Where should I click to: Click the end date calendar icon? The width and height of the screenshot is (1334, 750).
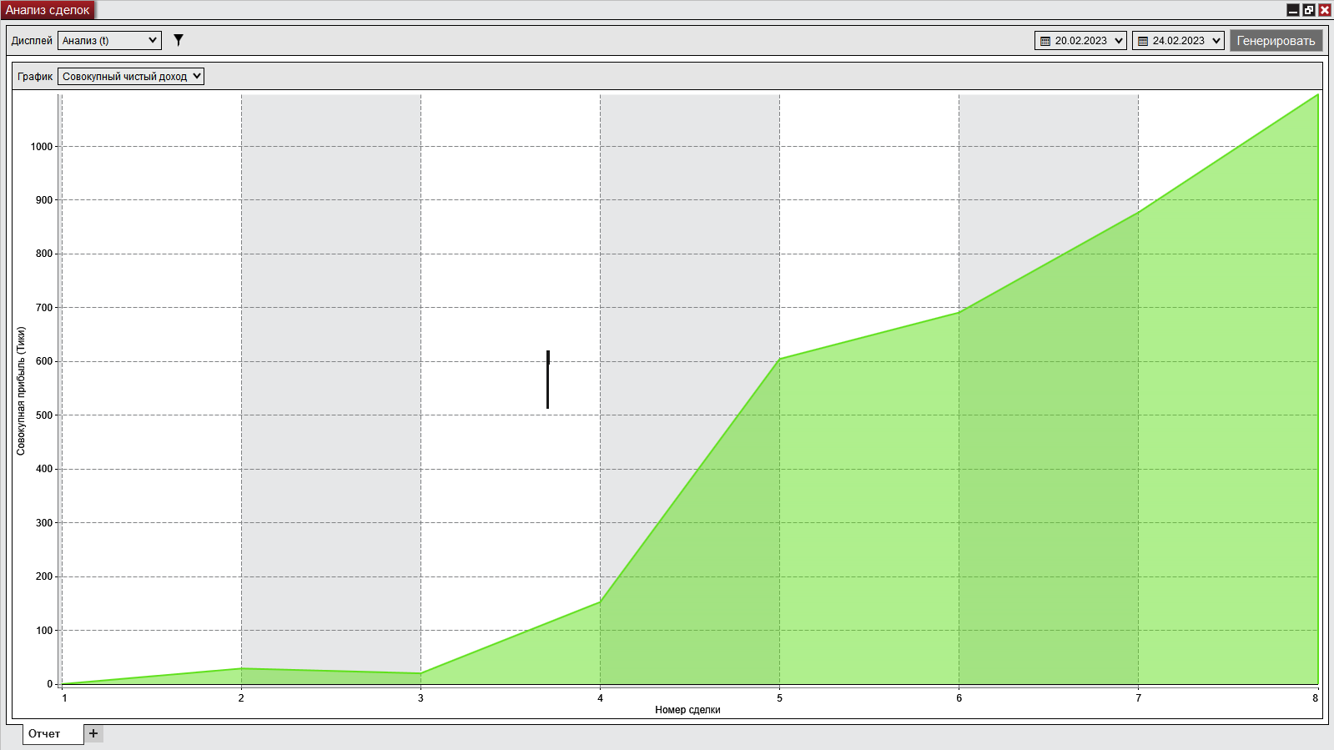tap(1142, 41)
